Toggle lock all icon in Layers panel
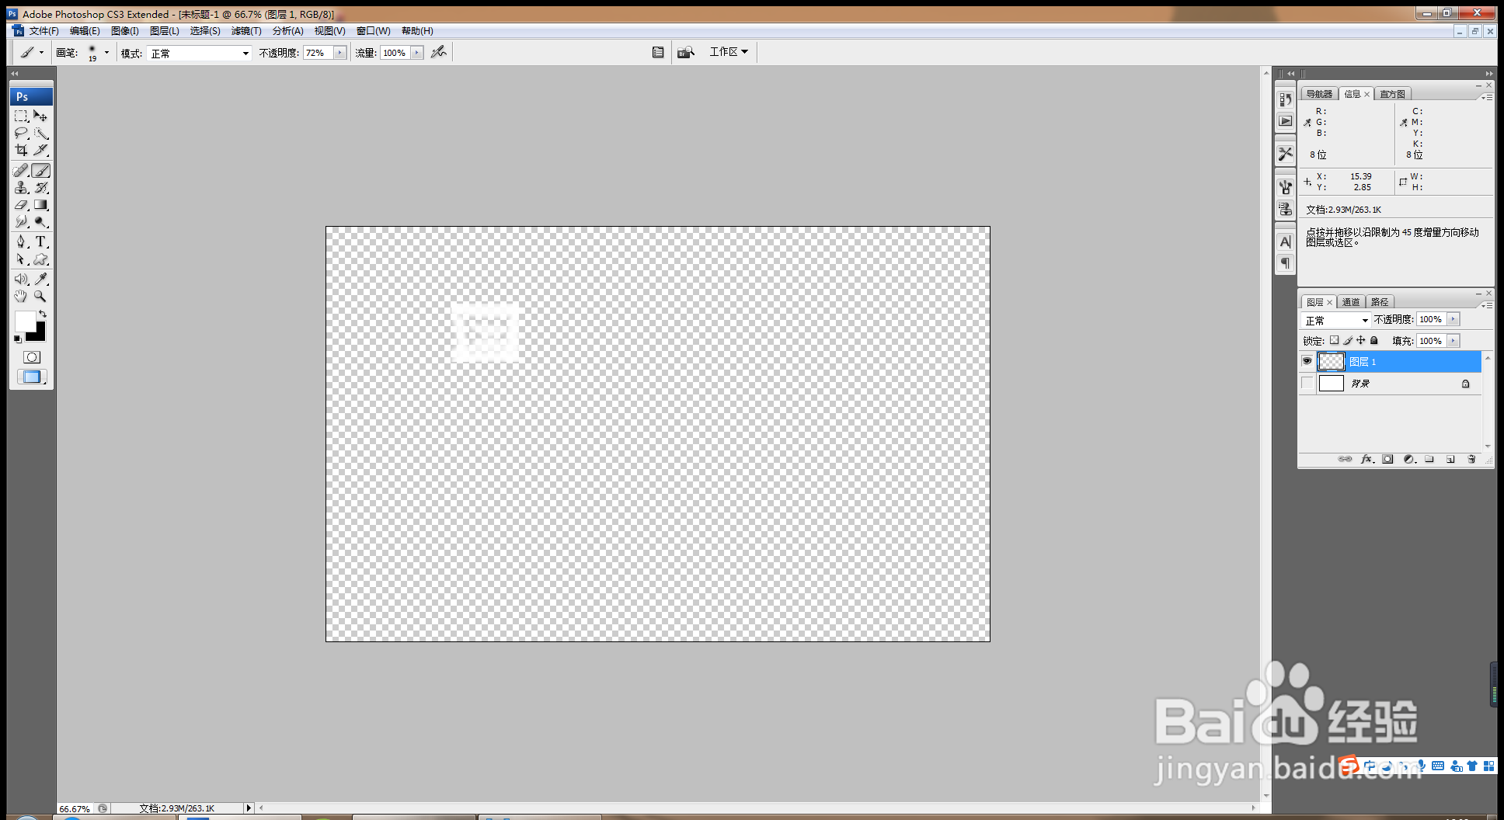Screen dimensions: 1504x820 (x=1373, y=340)
